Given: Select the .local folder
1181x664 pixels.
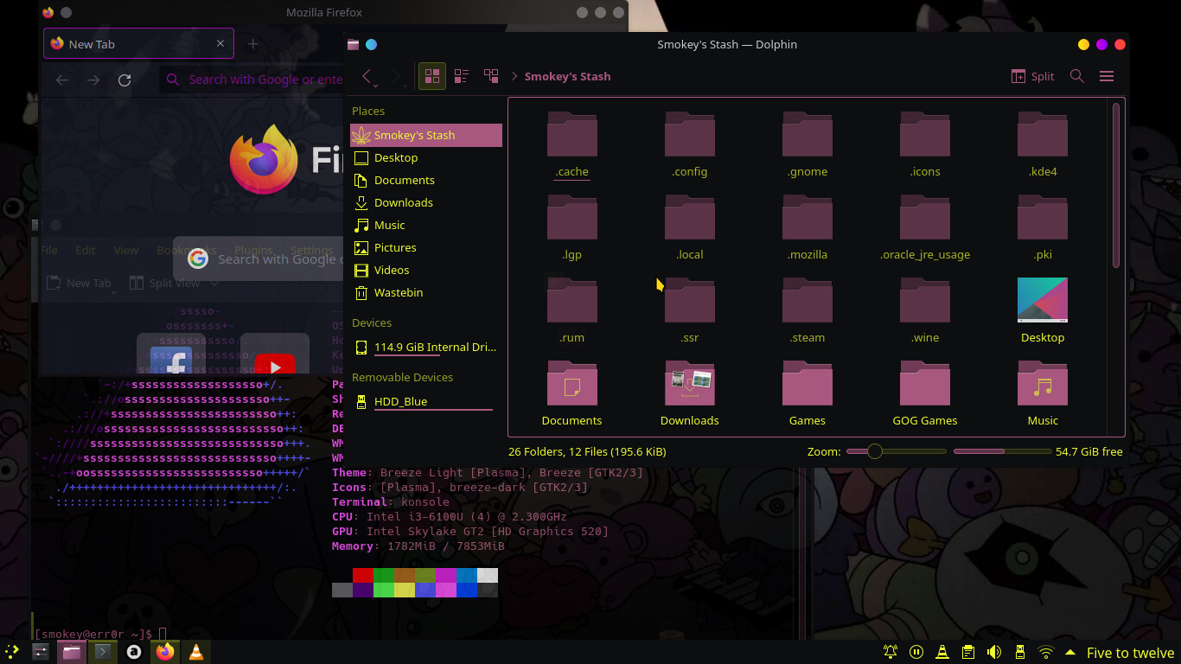Looking at the screenshot, I should (x=689, y=228).
